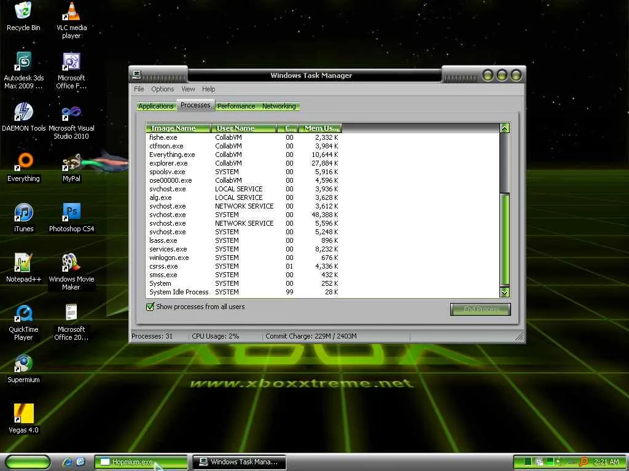
Task: Click the 2:21 AM system clock
Action: click(606, 462)
